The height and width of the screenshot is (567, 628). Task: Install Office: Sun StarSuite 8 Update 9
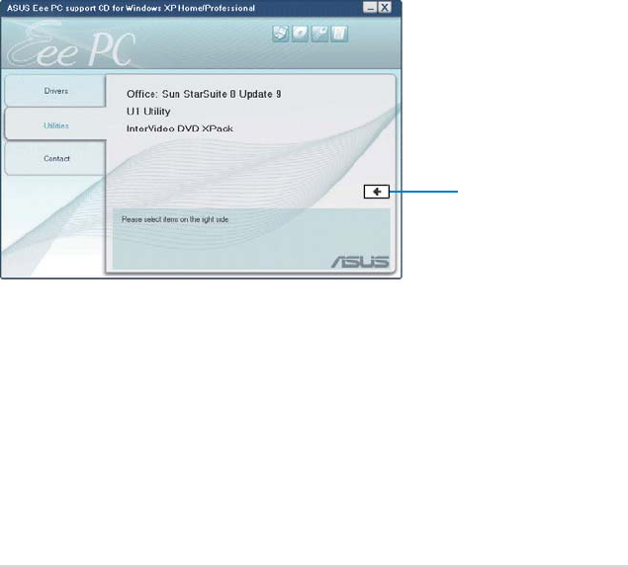[x=204, y=94]
